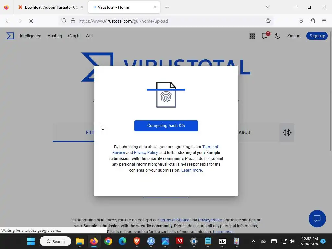Viewport: 332px width, 249px height.
Task: Open Terms of Service link in dialog
Action: (x=210, y=147)
